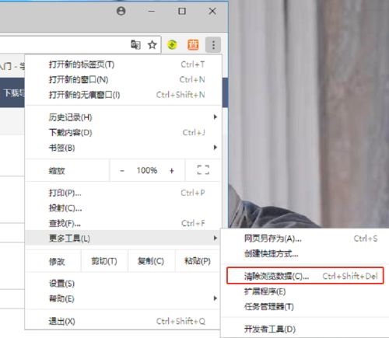The height and width of the screenshot is (338, 389).
Task: Select 打开新的标签页(T) menu item
Action: [x=124, y=64]
